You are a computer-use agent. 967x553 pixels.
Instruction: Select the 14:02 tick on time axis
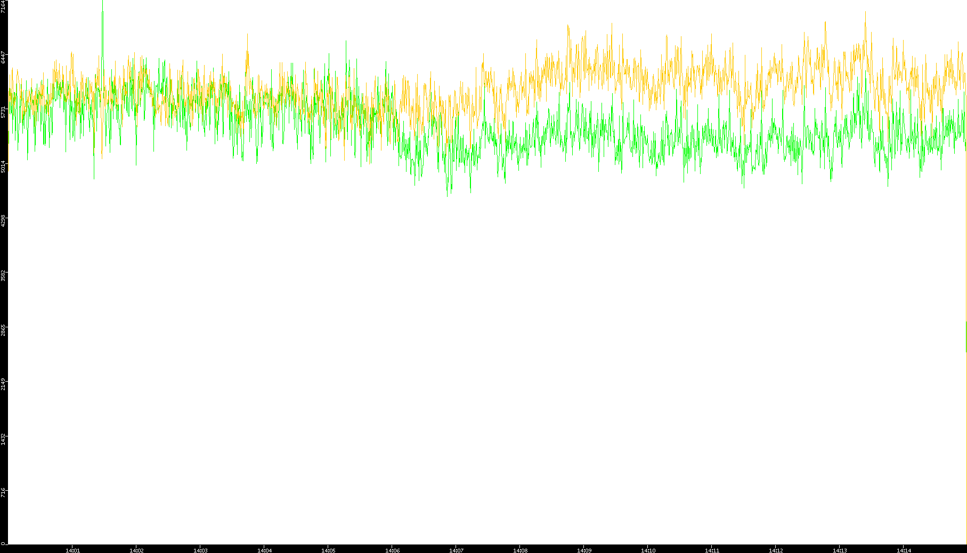tap(136, 550)
